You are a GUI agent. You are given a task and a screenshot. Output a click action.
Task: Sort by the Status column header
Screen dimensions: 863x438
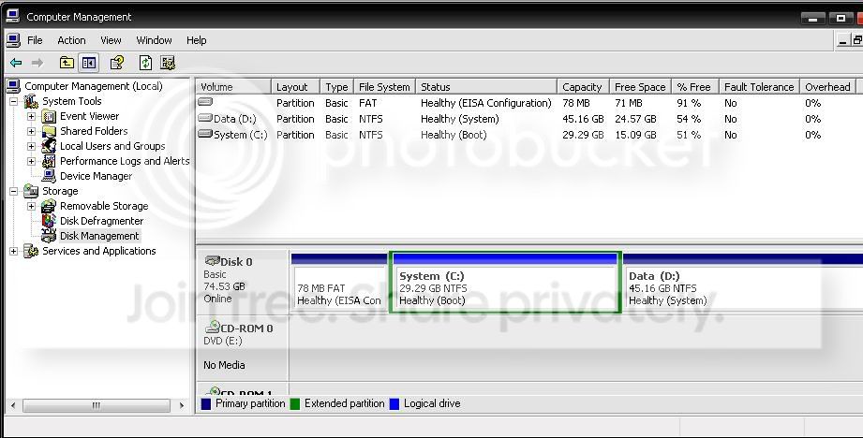486,87
